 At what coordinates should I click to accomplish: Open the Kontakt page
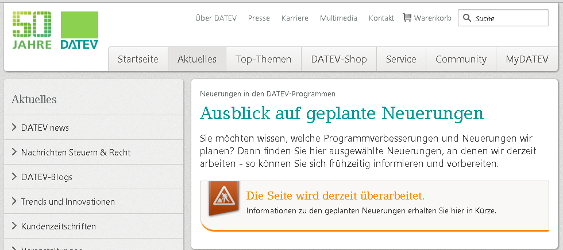pyautogui.click(x=381, y=18)
